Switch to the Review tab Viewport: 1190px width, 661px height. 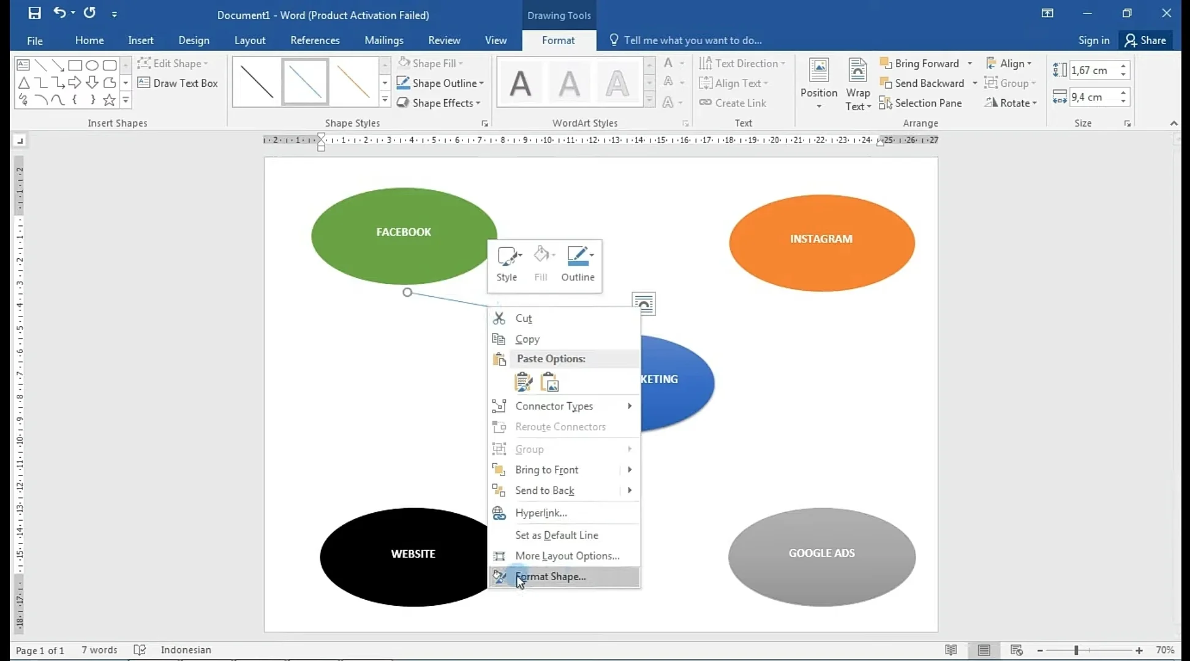coord(444,40)
